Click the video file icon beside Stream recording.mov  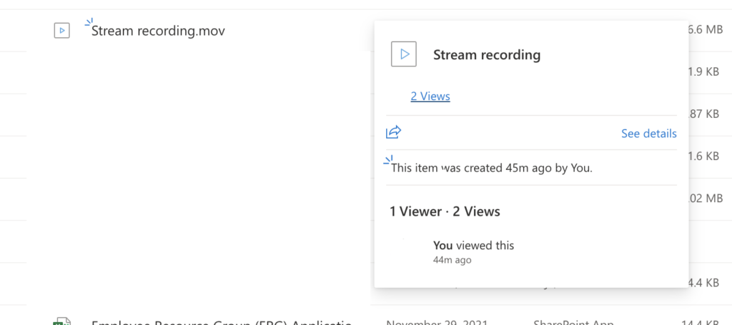click(62, 31)
